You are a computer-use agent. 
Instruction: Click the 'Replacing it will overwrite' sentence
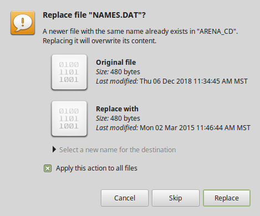[x=99, y=41]
